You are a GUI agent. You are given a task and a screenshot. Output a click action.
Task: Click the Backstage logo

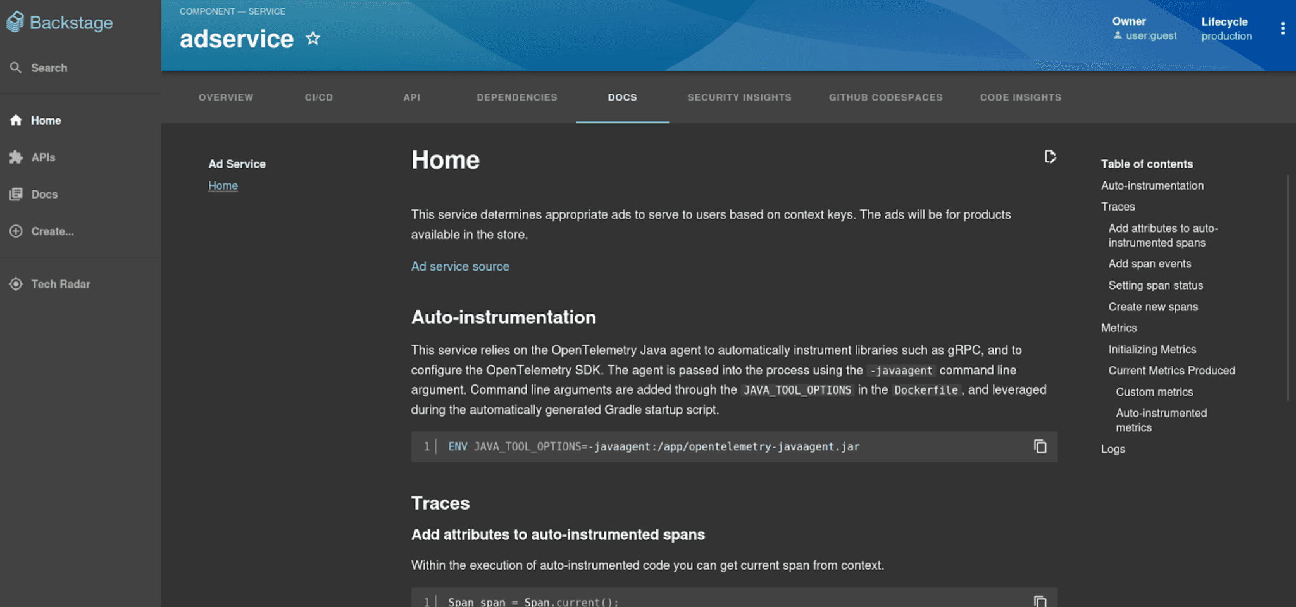point(60,22)
